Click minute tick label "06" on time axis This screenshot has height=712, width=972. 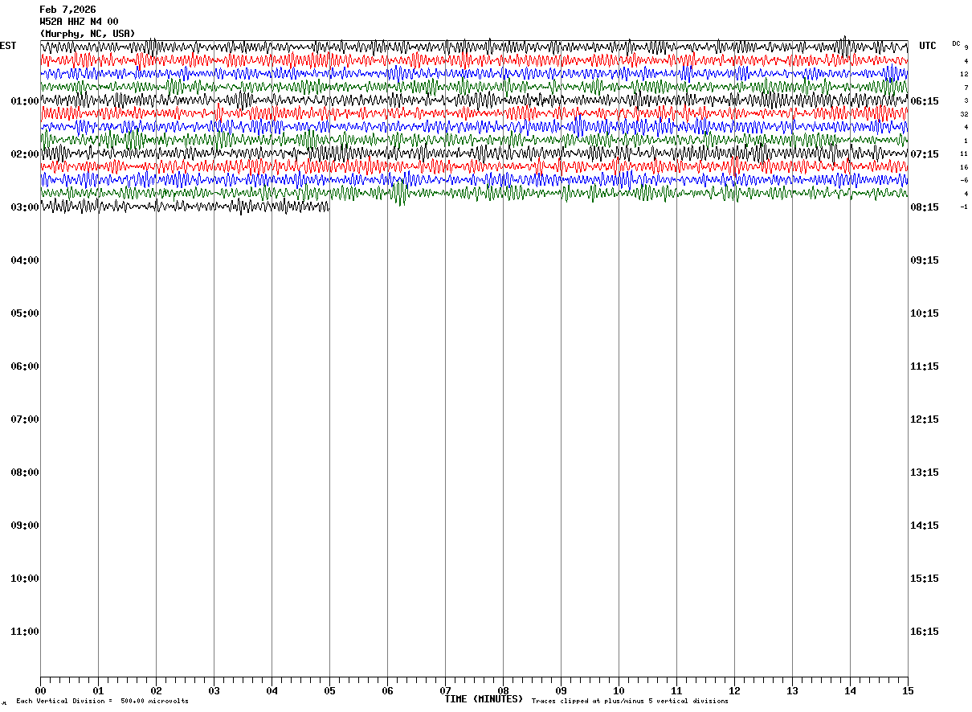[387, 691]
